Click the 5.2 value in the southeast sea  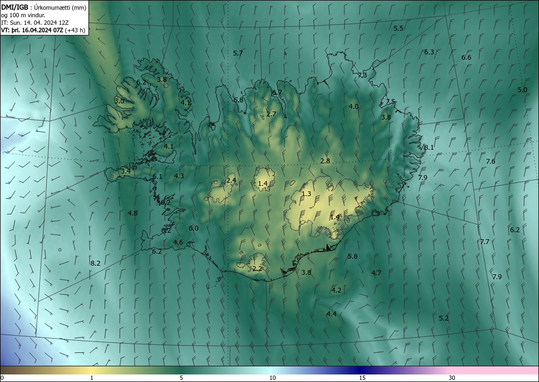click(444, 318)
